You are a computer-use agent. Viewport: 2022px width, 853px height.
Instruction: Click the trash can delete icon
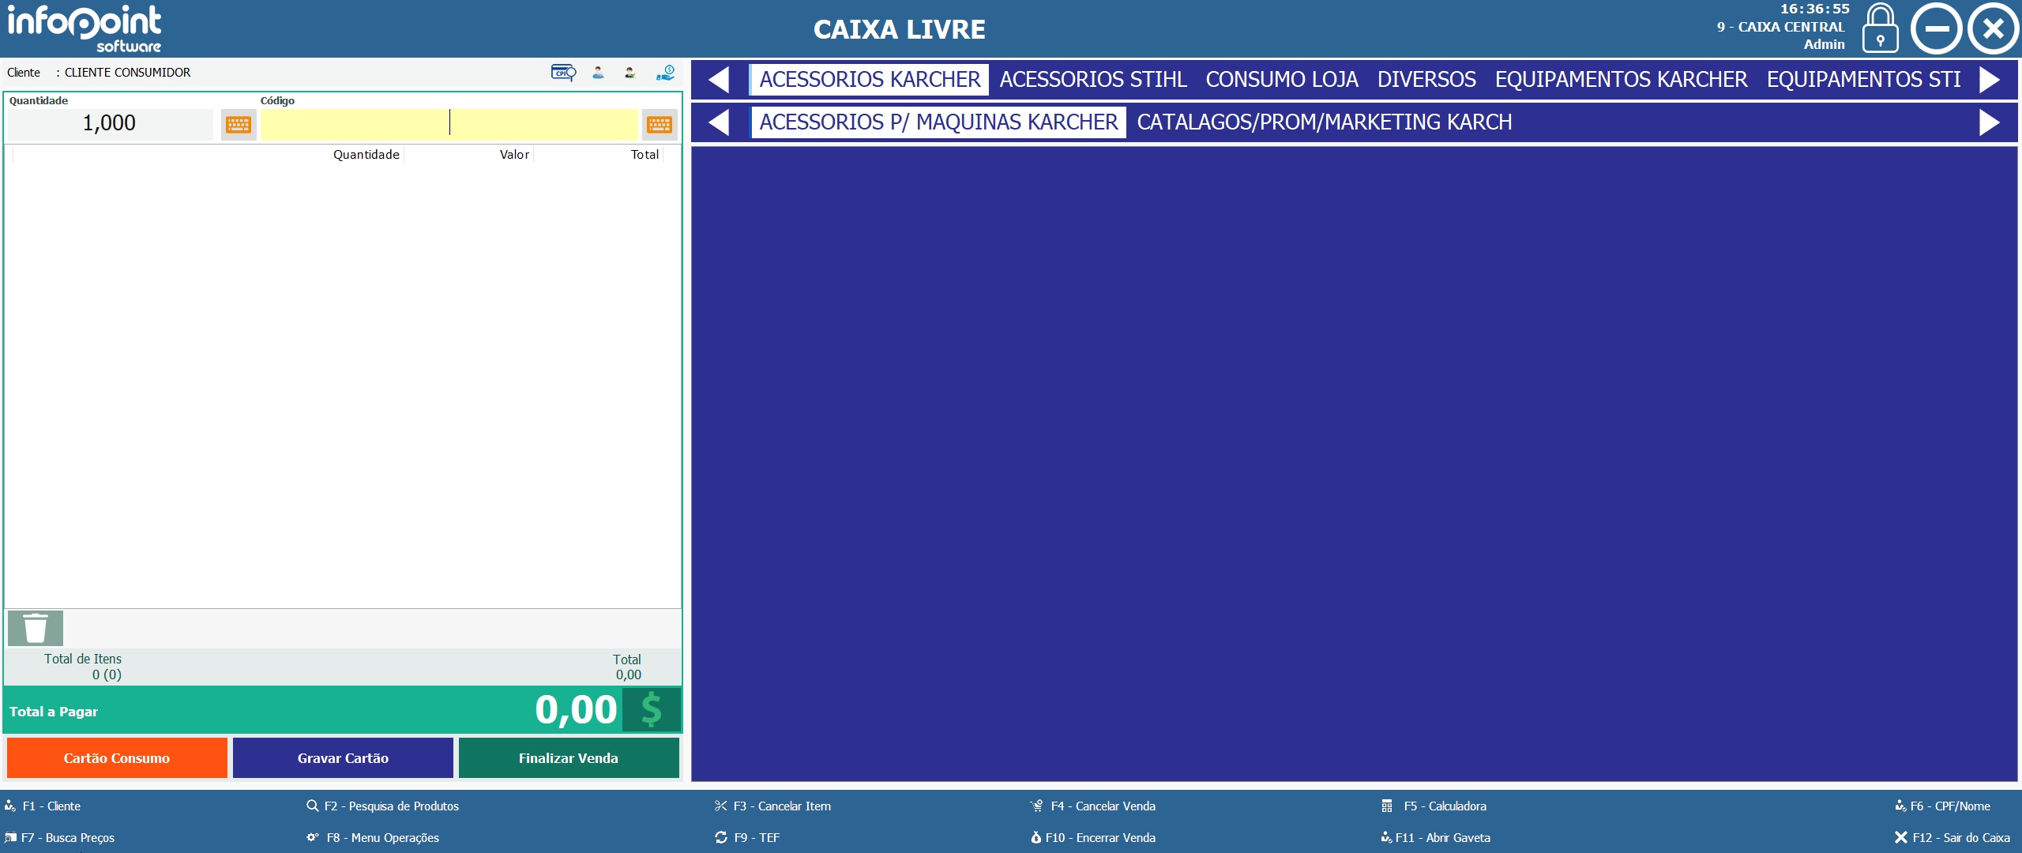pos(36,628)
